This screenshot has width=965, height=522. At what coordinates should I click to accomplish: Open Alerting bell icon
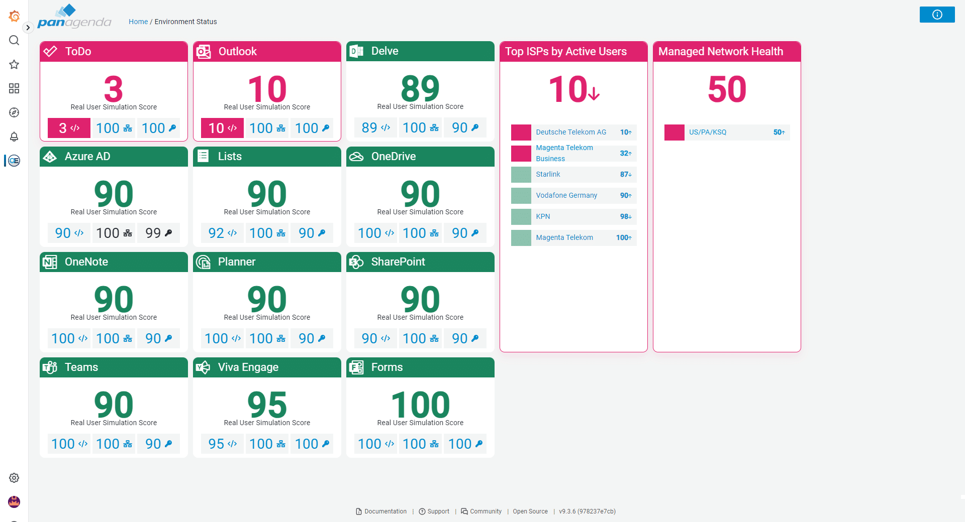14,137
